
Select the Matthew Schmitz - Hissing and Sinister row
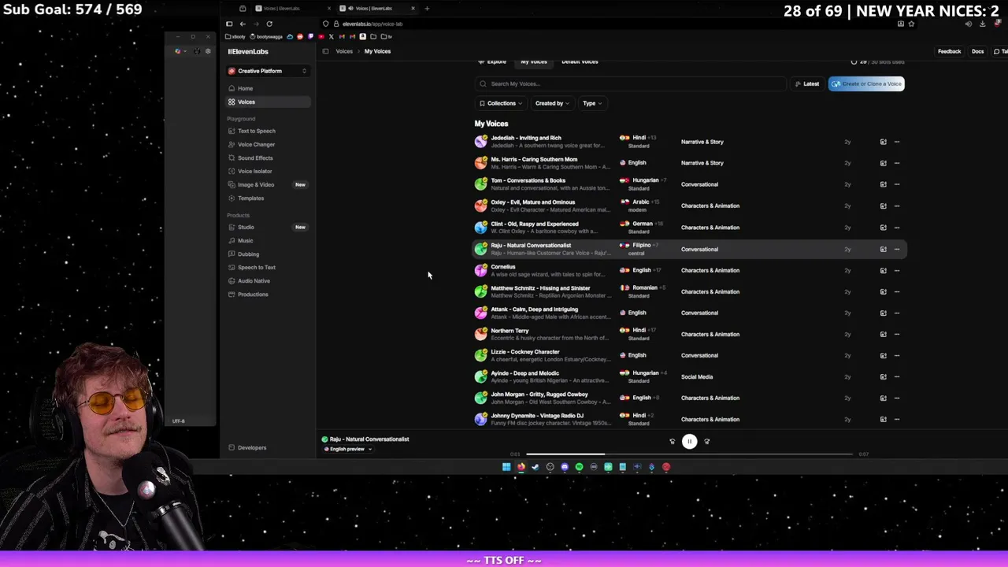click(689, 291)
